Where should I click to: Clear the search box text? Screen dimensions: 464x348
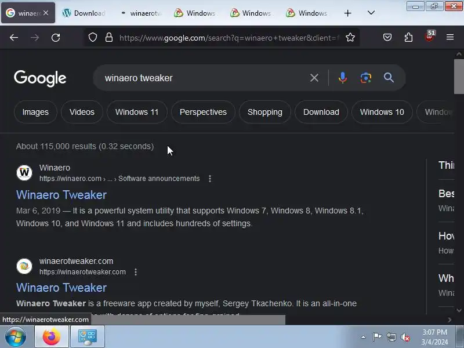click(x=314, y=78)
